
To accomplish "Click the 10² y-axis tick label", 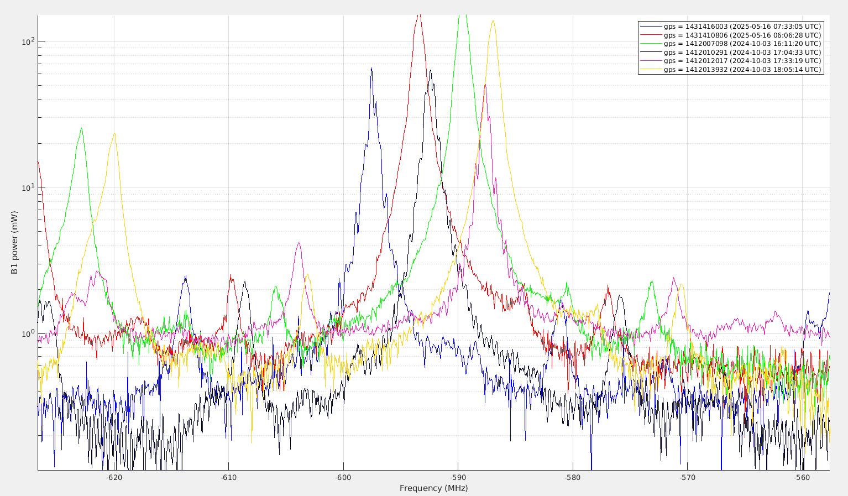I will 28,40.
